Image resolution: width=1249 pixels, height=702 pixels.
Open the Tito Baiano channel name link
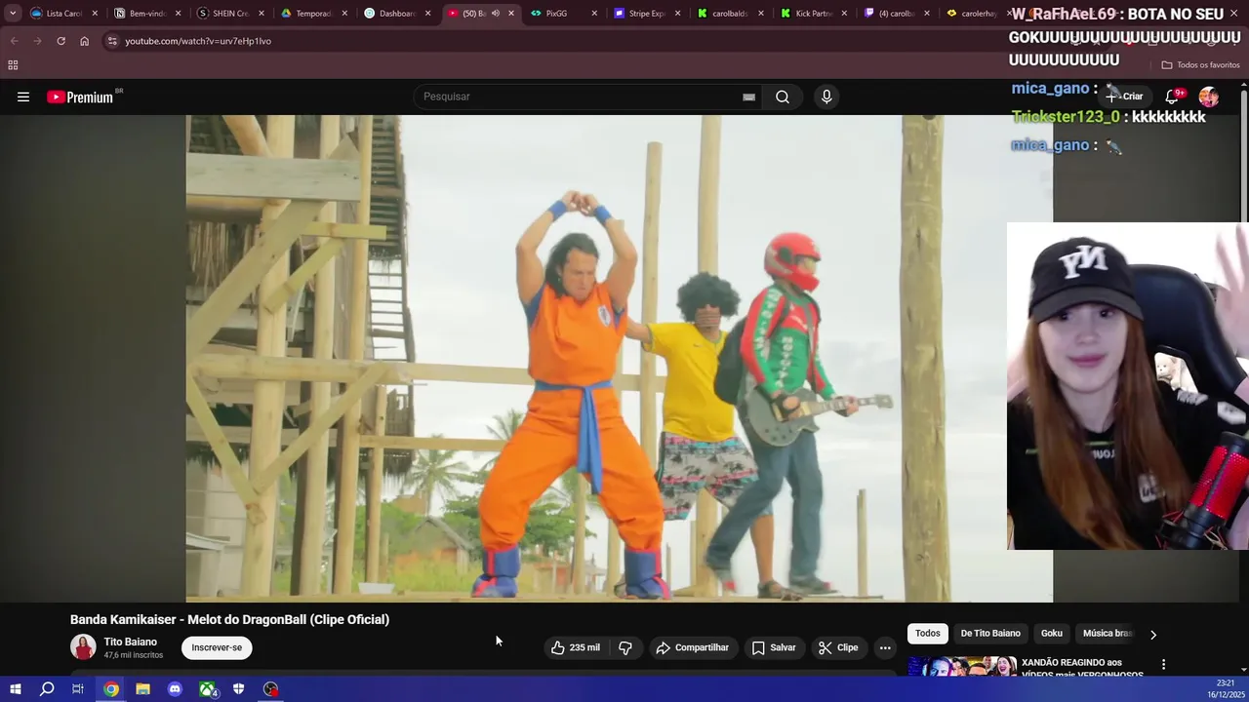click(130, 642)
